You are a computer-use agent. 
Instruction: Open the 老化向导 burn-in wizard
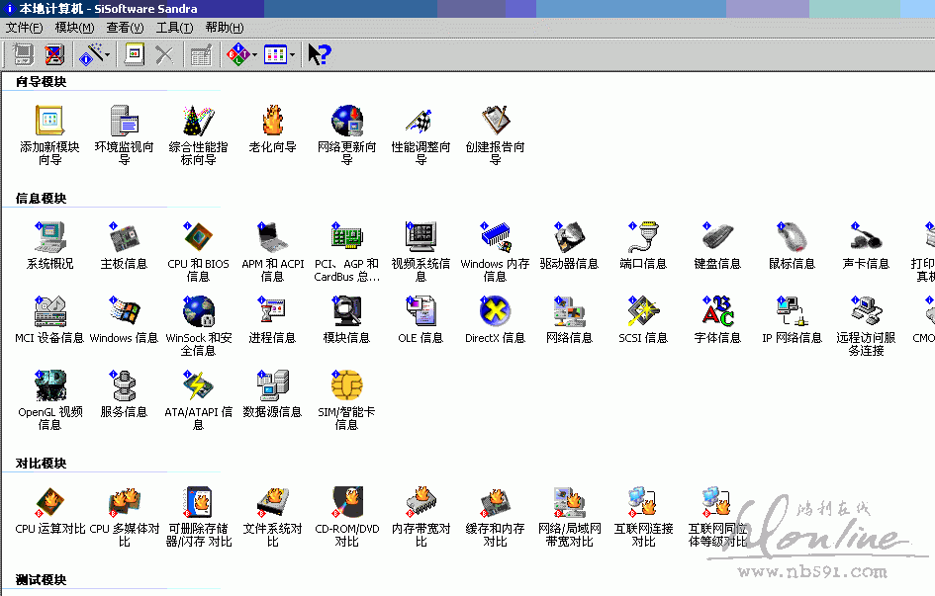(x=272, y=122)
